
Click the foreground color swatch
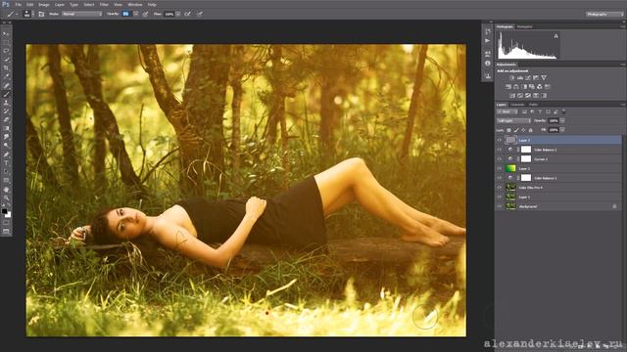pos(4,211)
